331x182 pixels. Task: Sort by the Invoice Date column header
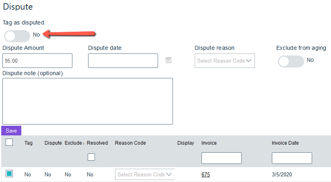(285, 143)
